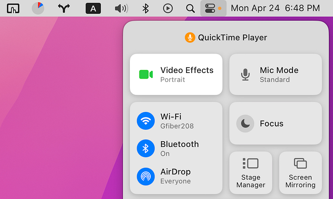333x199 pixels.
Task: Click the branching arrows menu bar icon
Action: point(64,9)
